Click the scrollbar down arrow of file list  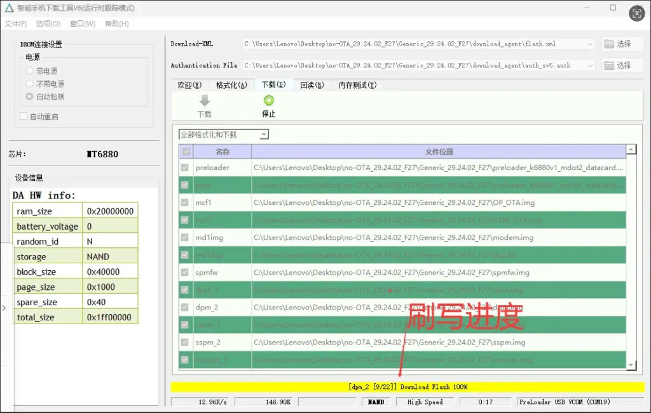click(631, 365)
